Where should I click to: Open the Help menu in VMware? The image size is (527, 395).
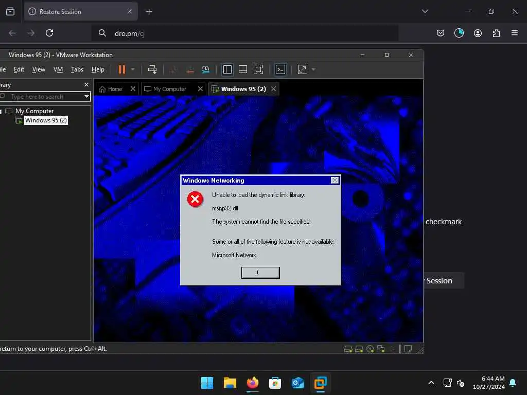[x=98, y=69]
